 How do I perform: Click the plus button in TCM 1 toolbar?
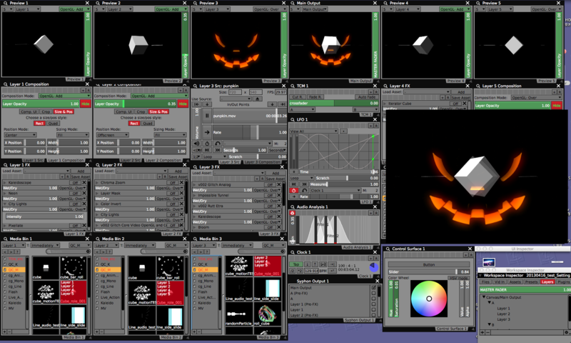[370, 92]
